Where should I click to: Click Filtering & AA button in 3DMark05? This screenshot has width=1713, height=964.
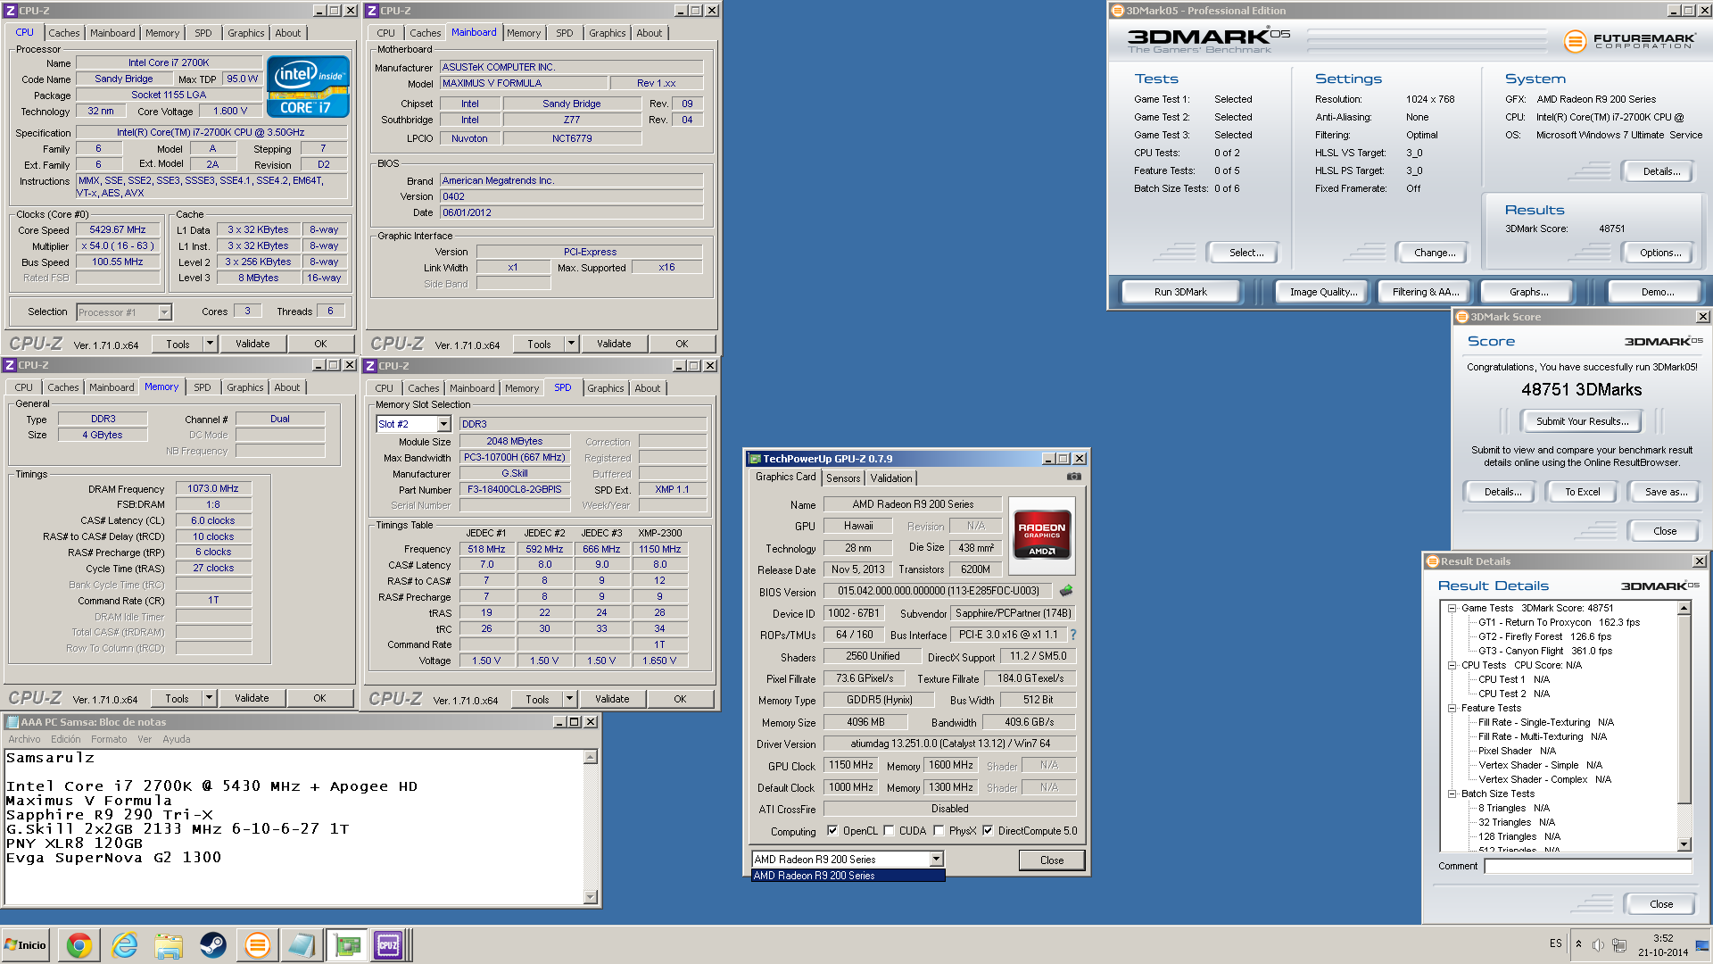click(x=1426, y=292)
